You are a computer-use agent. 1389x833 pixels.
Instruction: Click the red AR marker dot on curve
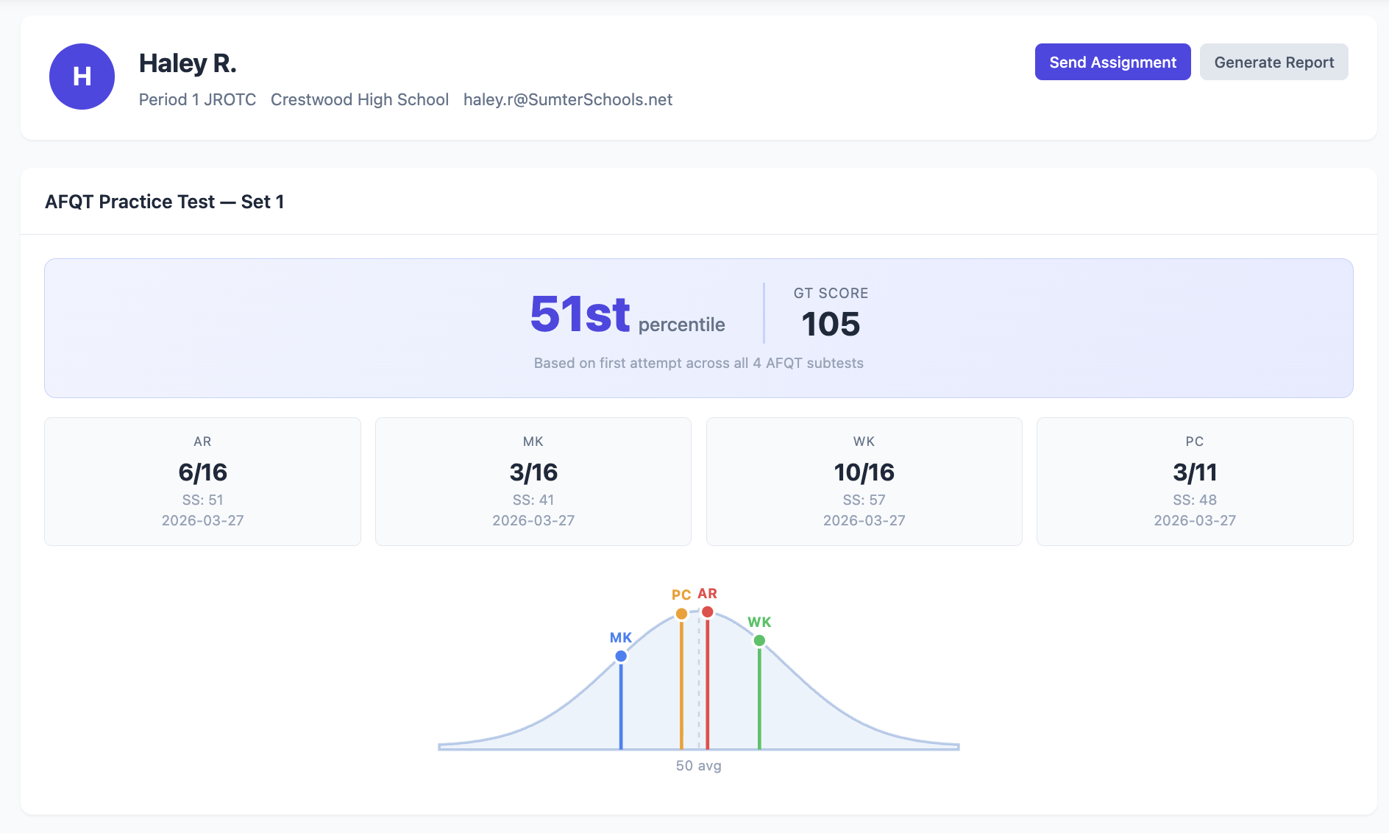point(707,612)
